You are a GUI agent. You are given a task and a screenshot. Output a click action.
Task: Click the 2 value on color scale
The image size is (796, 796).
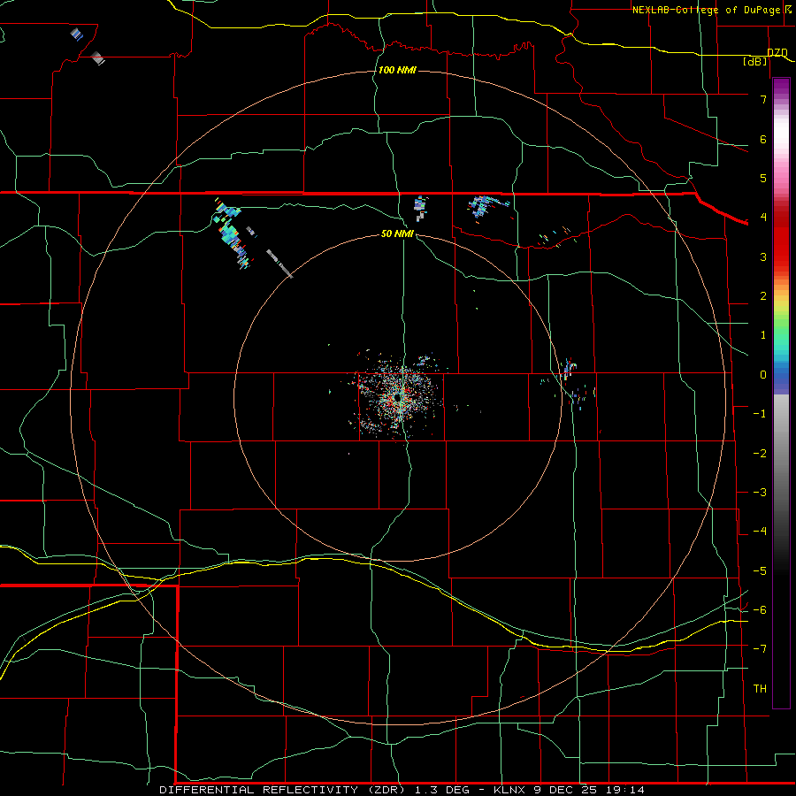coord(763,296)
